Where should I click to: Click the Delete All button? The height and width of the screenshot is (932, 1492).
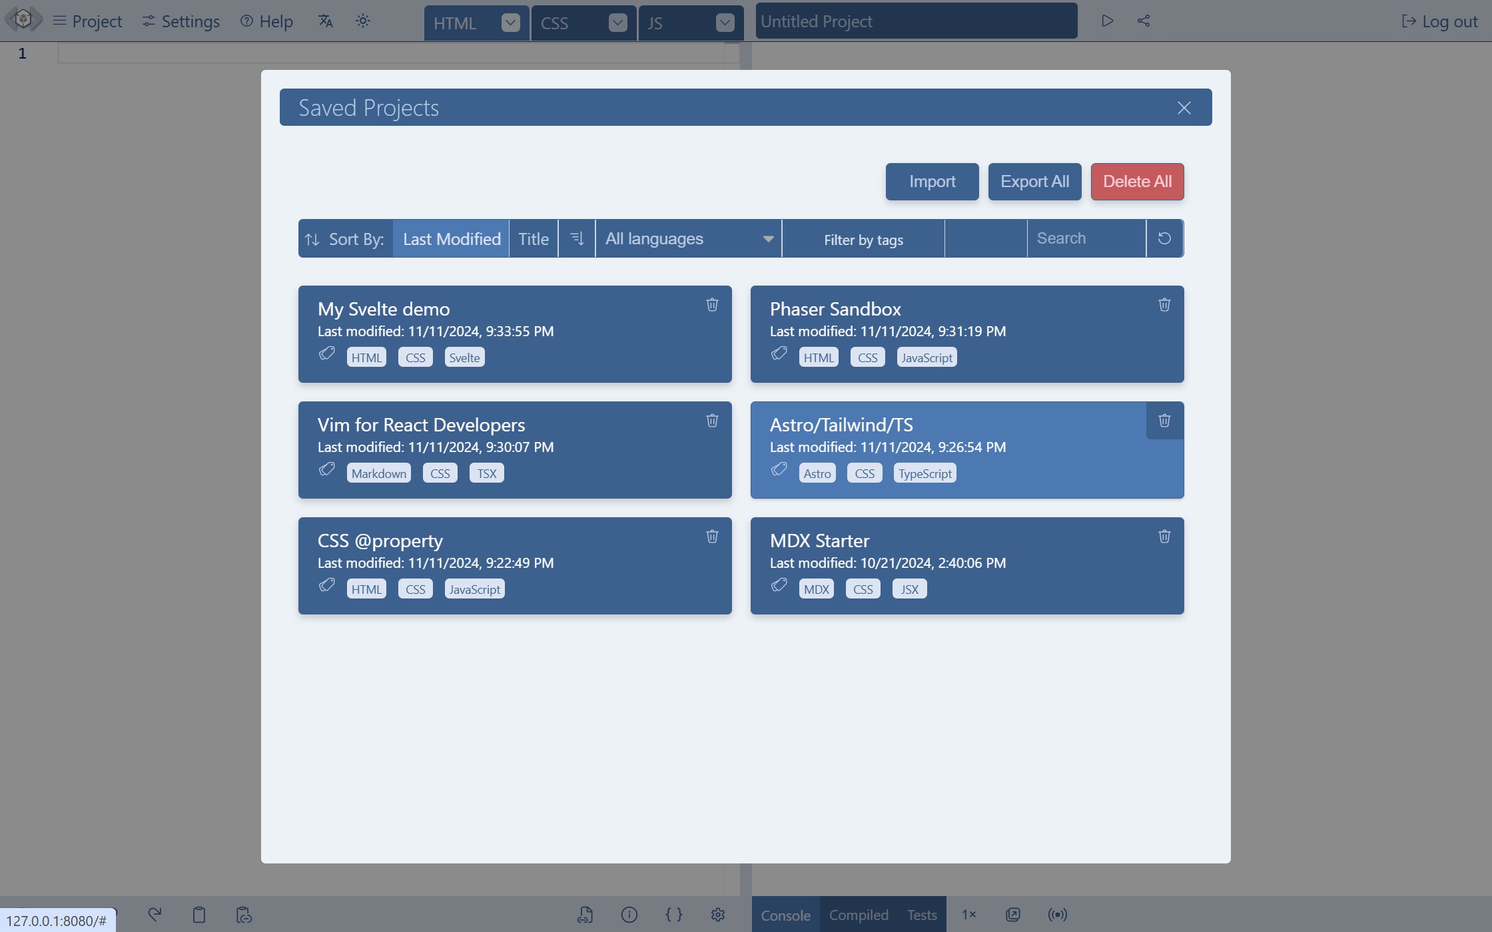[x=1138, y=180]
